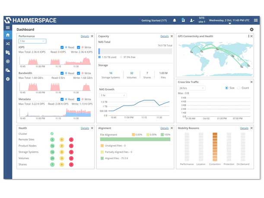Open the Performance 1 hr dropdown

[x=32, y=42]
